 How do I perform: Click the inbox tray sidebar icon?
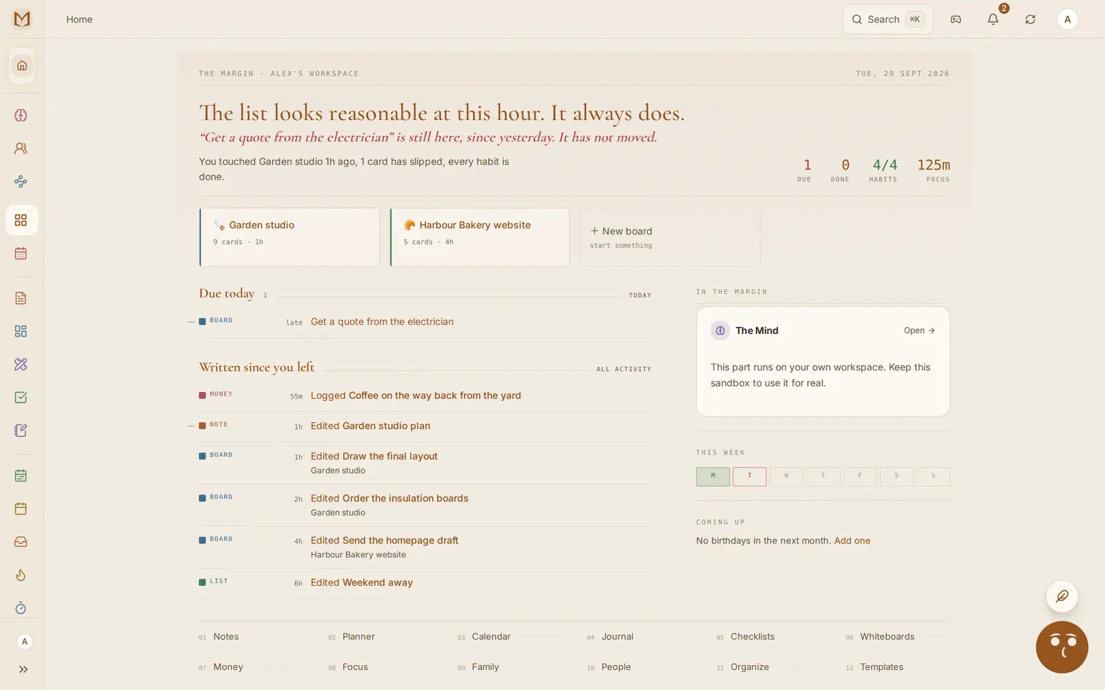21,542
